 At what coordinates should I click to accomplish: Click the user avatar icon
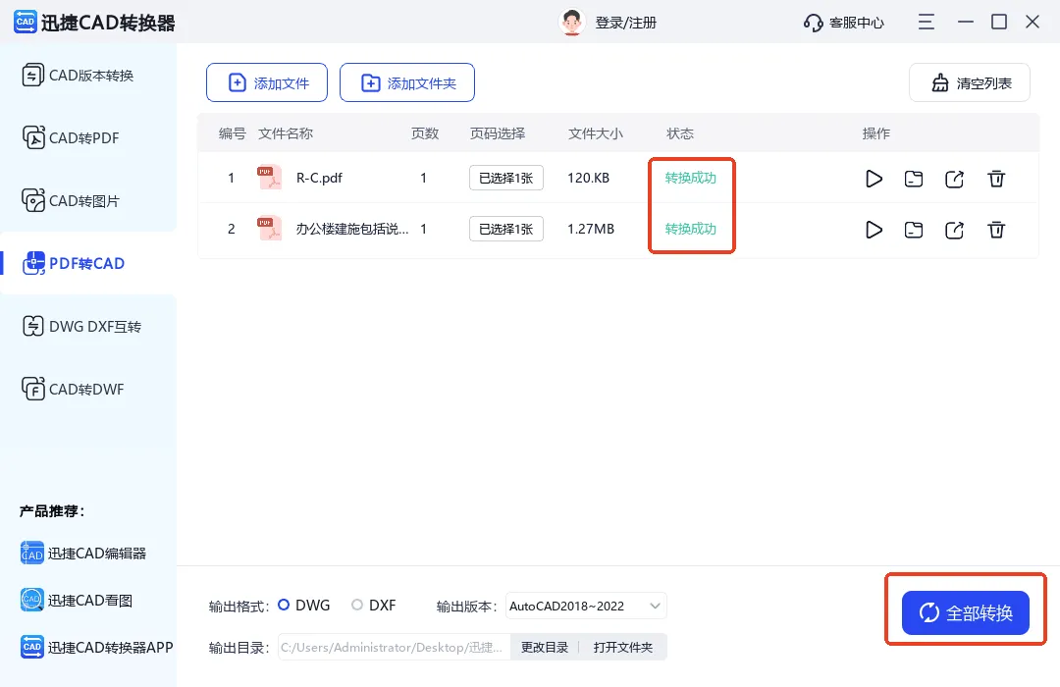[x=571, y=23]
